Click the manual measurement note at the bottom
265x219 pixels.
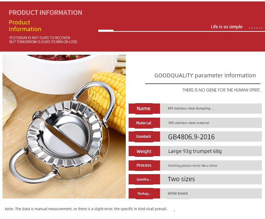pos(86,209)
